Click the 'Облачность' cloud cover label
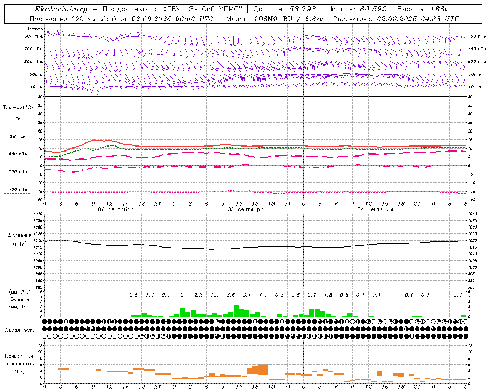Image resolution: width=488 pixels, height=390 pixels. 19,331
